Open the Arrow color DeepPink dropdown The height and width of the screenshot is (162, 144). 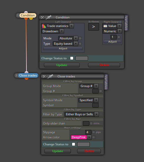pyautogui.click(x=89, y=137)
